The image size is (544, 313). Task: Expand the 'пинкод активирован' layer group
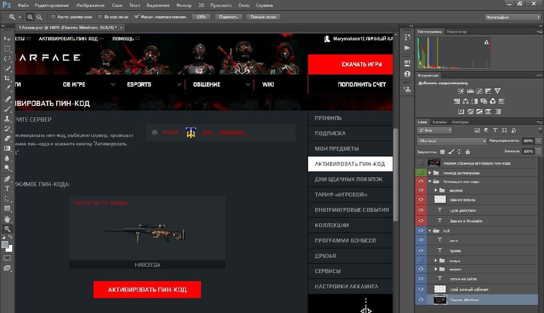[430, 173]
